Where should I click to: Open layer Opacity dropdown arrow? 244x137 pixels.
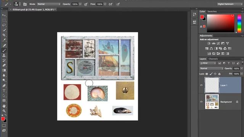[242, 68]
